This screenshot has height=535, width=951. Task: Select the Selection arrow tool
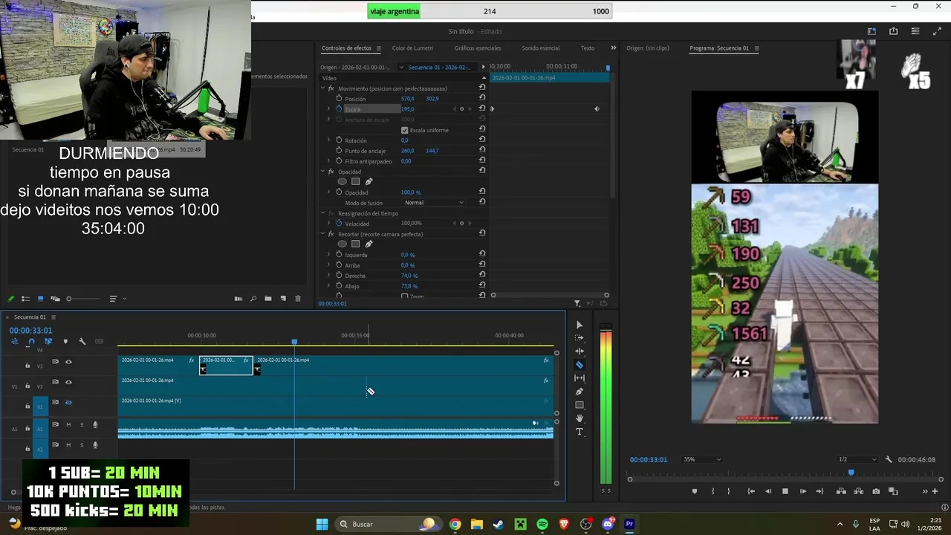580,325
